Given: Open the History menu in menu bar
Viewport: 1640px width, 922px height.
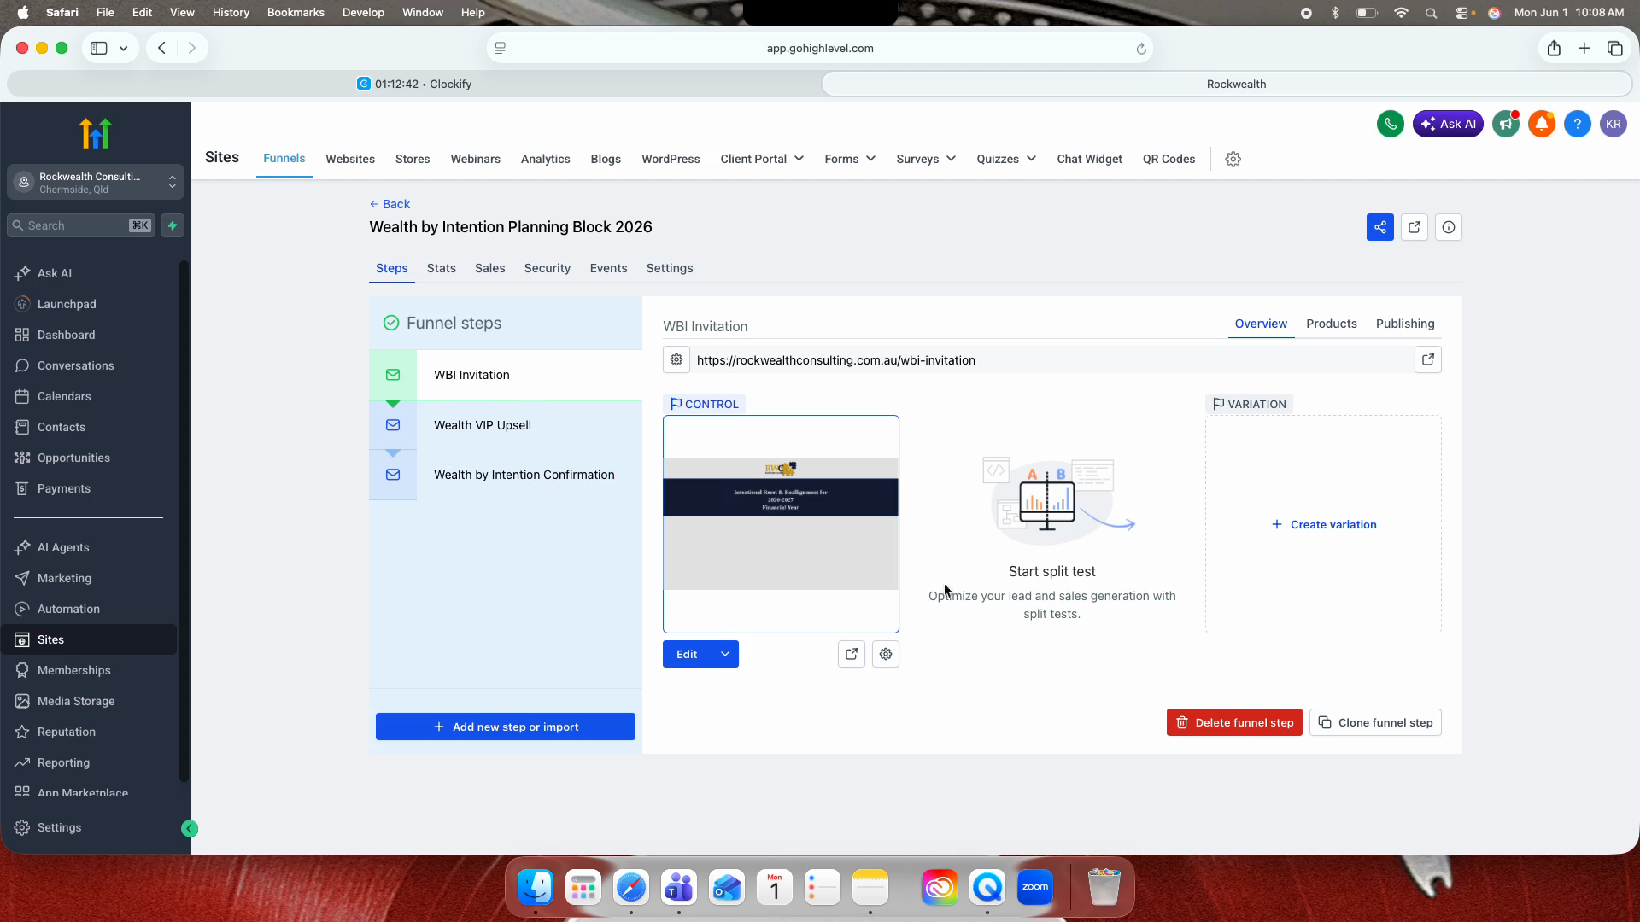Looking at the screenshot, I should (x=231, y=12).
